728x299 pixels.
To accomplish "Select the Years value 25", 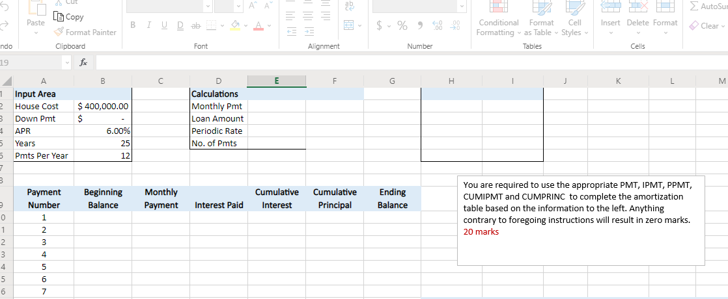I will coord(103,144).
